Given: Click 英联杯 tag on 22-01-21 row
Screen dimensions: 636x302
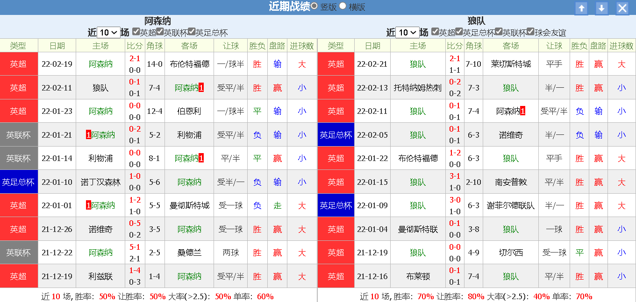Looking at the screenshot, I should pyautogui.click(x=19, y=135).
